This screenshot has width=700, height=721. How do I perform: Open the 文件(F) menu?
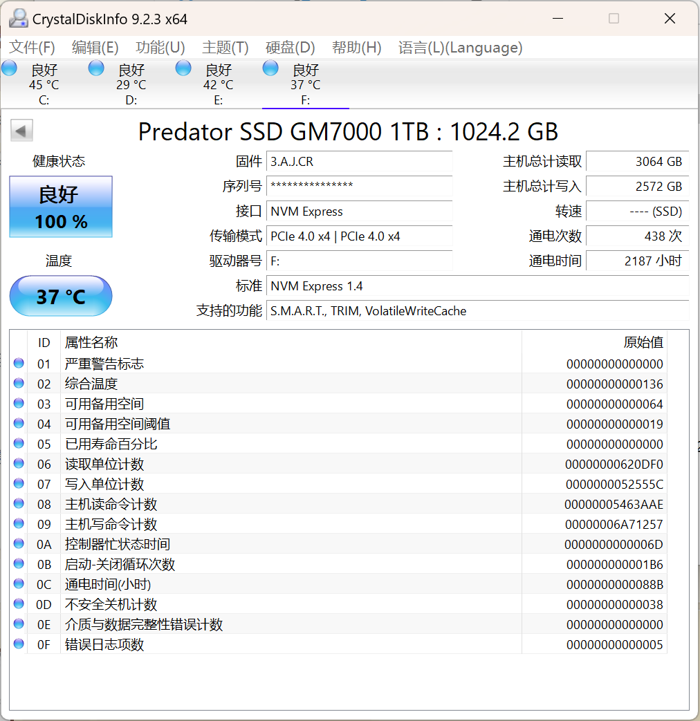(x=31, y=48)
